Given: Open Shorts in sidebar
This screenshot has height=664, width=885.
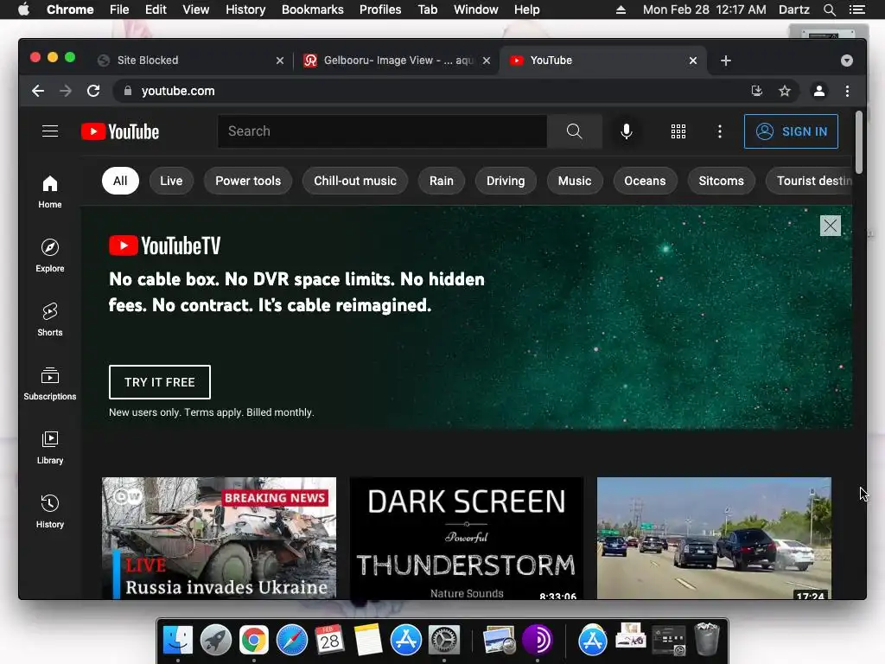Looking at the screenshot, I should pos(49,320).
